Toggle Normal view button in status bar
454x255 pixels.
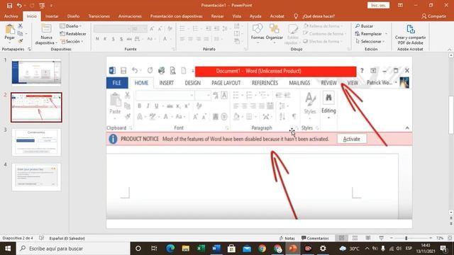click(x=342, y=238)
